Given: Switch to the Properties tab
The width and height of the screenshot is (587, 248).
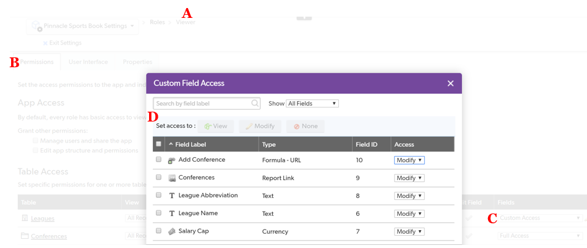Looking at the screenshot, I should [137, 62].
